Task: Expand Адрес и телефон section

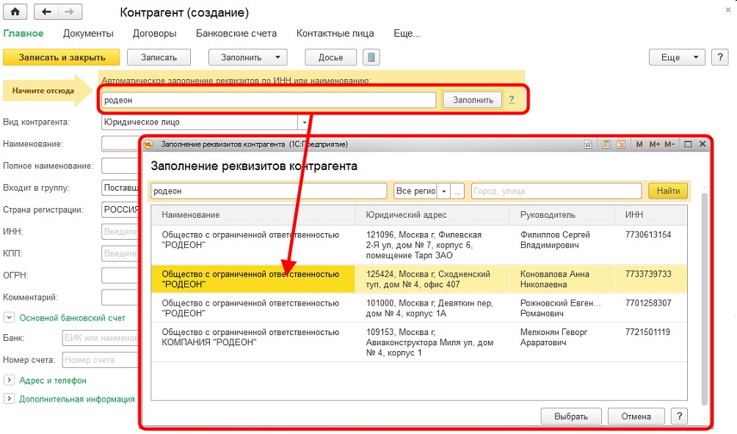Action: 9,380
